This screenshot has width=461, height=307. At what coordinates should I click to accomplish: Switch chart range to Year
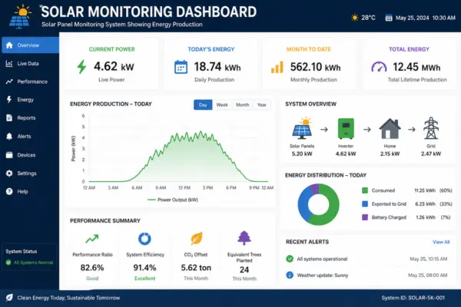coord(261,105)
